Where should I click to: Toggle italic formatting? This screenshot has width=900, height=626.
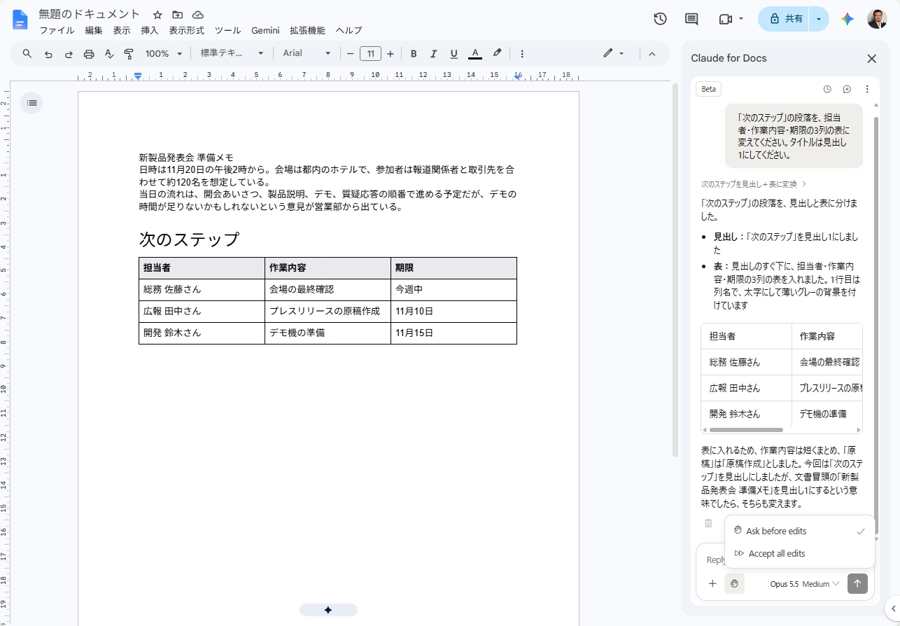(433, 53)
